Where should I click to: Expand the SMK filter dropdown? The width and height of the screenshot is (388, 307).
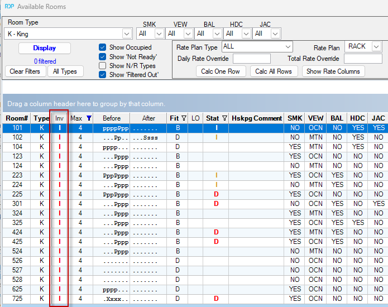pyautogui.click(x=159, y=33)
